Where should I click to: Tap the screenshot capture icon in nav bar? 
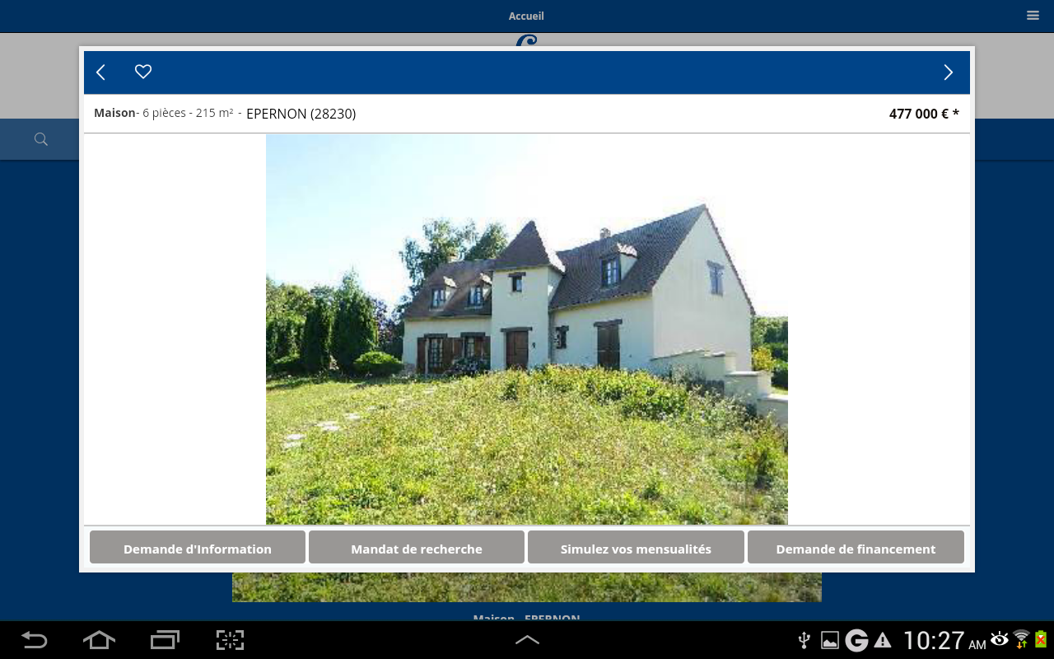[x=230, y=640]
